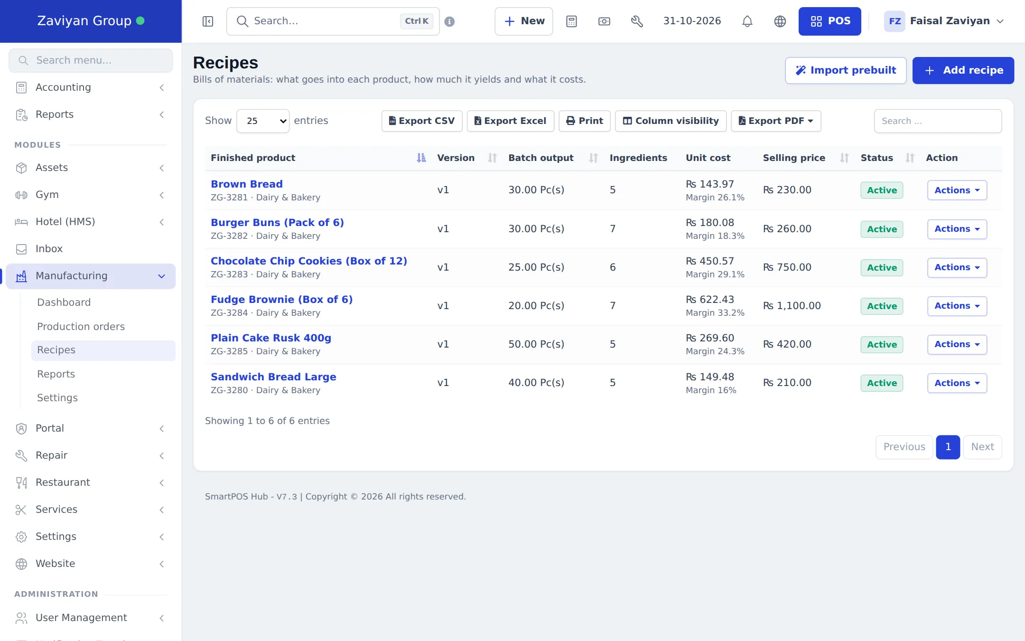Click the Accounting sidebar icon
1025x641 pixels.
(x=21, y=87)
